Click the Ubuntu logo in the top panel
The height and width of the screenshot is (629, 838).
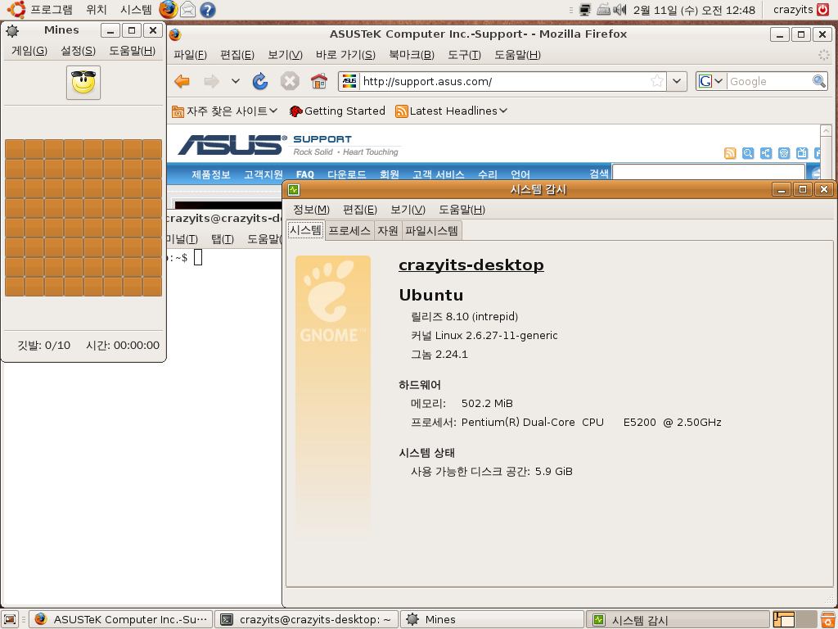pos(16,9)
